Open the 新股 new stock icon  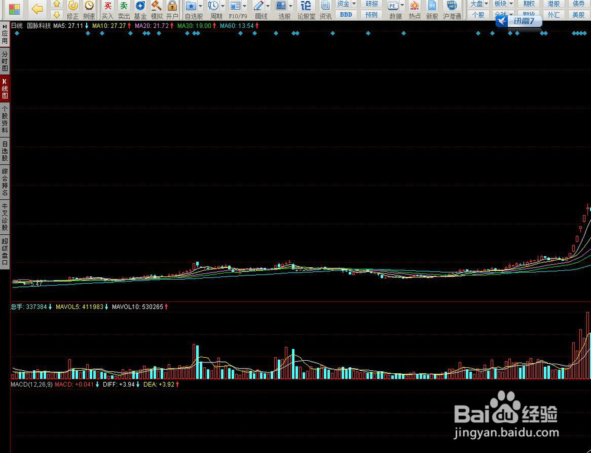coord(432,9)
